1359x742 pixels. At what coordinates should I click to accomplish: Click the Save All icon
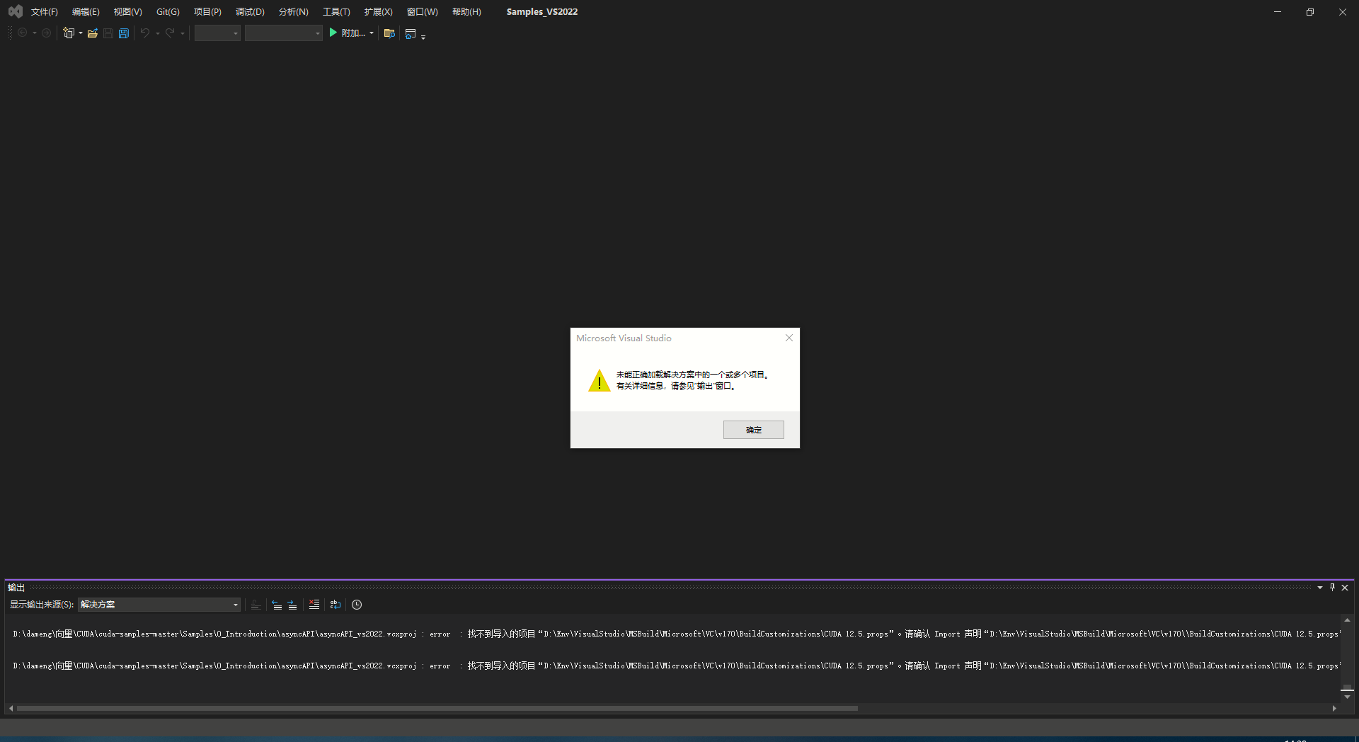pyautogui.click(x=123, y=33)
